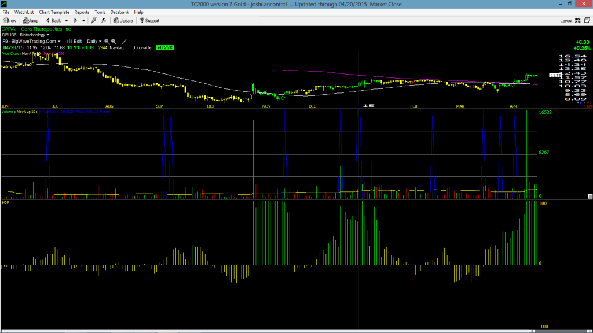Viewport: 593px width, 333px height.
Task: Open the Daily time frame dropdown
Action: point(94,41)
